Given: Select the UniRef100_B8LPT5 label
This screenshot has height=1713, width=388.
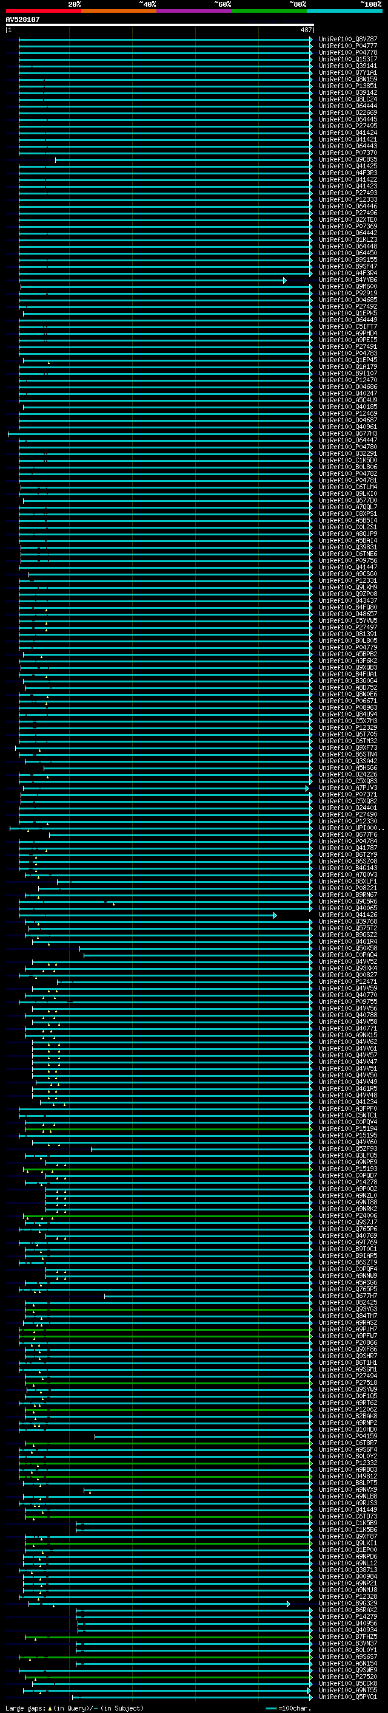Looking at the screenshot, I should point(347,1483).
